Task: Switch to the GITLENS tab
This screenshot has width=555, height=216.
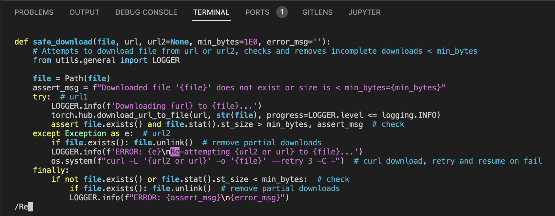Action: click(317, 12)
